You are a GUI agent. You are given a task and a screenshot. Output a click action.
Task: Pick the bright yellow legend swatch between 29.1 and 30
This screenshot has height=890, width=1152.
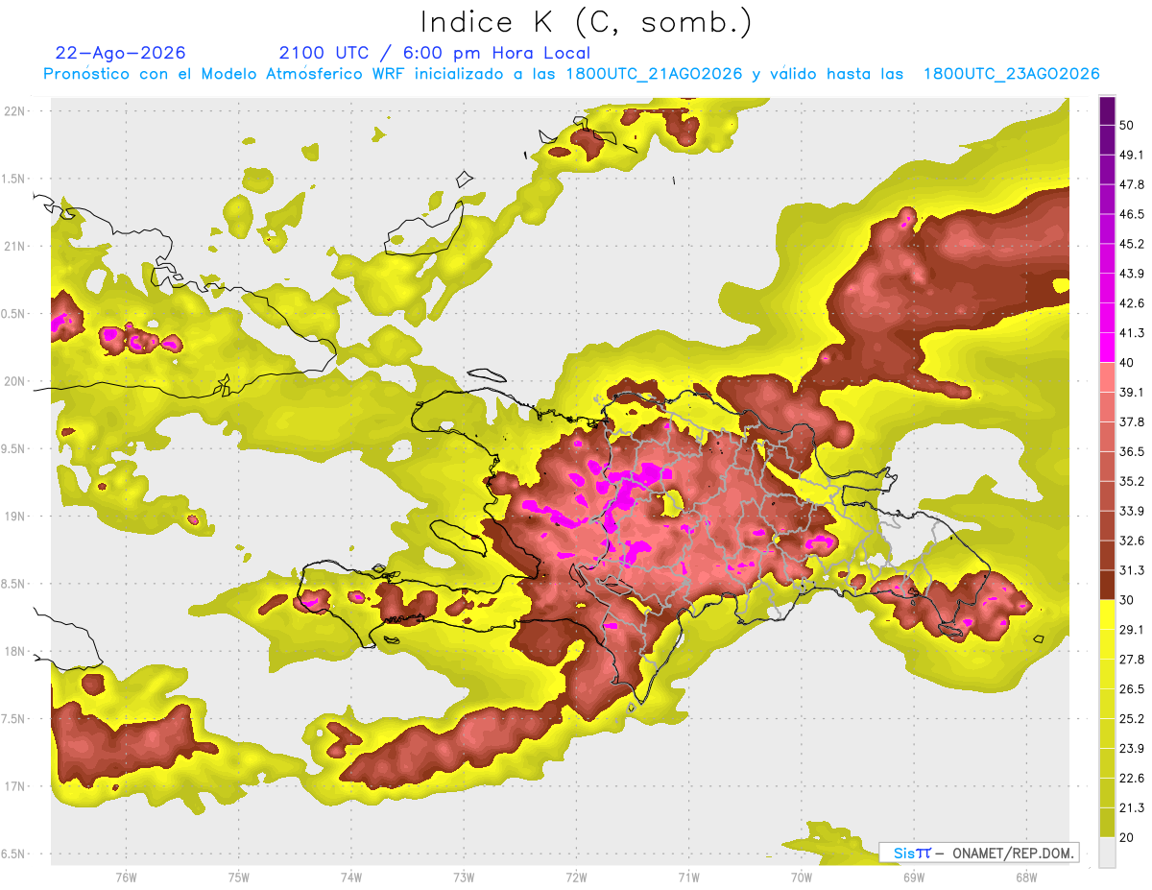(x=1107, y=614)
